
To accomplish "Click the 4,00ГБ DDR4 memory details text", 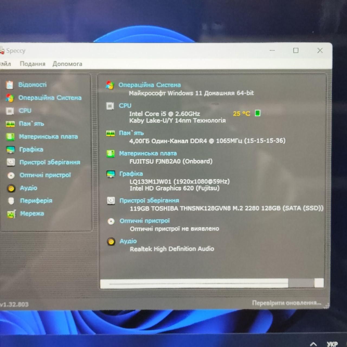I will coord(207,141).
